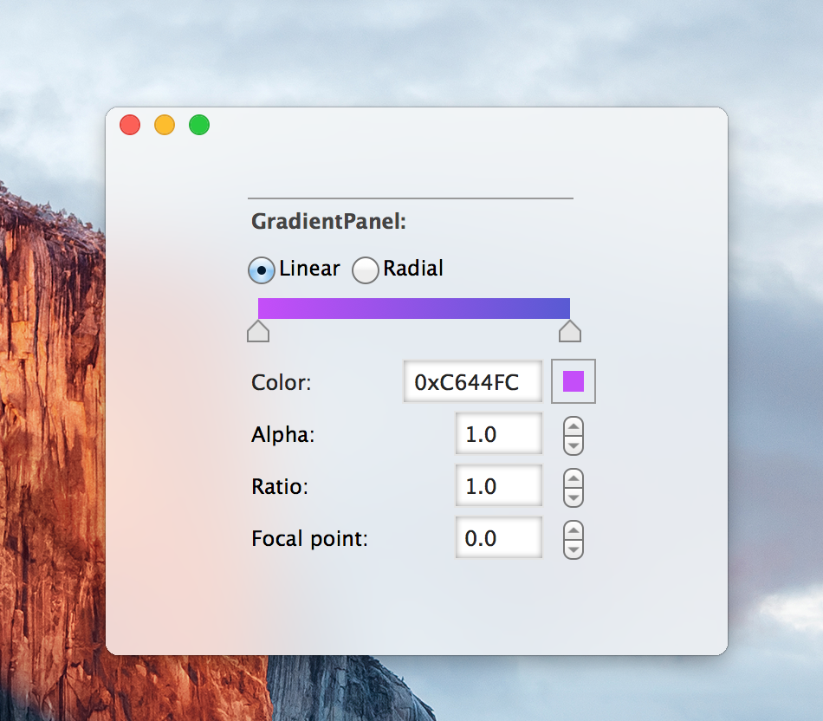Select the Radial gradient radio button
The width and height of the screenshot is (823, 721).
[366, 270]
